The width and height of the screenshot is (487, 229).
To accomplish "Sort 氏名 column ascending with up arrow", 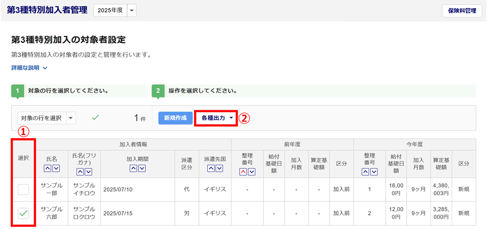I will coord(47,168).
